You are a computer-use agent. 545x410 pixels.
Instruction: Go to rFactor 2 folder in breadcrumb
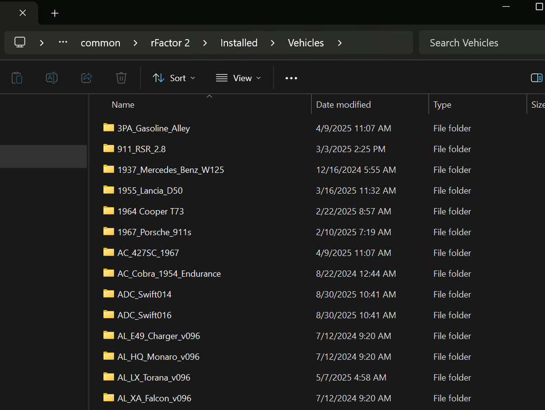click(x=170, y=43)
